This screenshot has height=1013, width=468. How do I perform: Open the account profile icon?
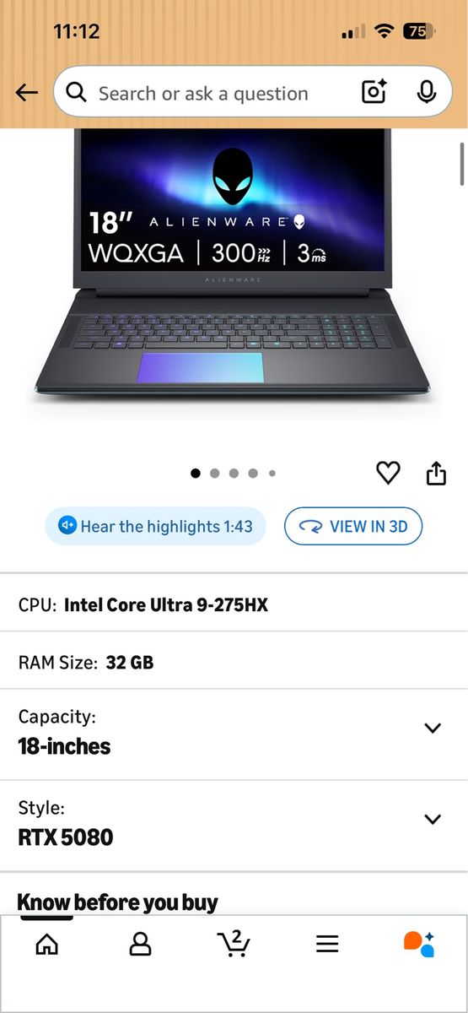coord(140,943)
